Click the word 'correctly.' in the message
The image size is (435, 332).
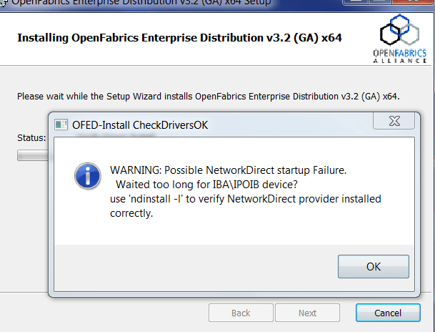[131, 213]
